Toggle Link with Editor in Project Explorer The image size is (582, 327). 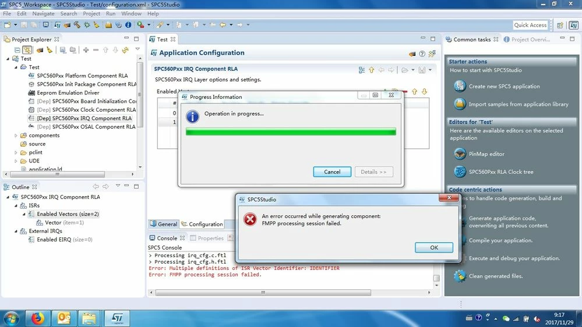[x=27, y=49]
